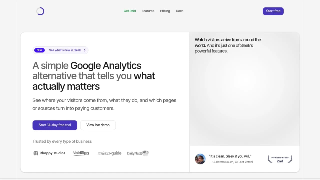Click the Start free button
This screenshot has width=320, height=180.
click(273, 11)
